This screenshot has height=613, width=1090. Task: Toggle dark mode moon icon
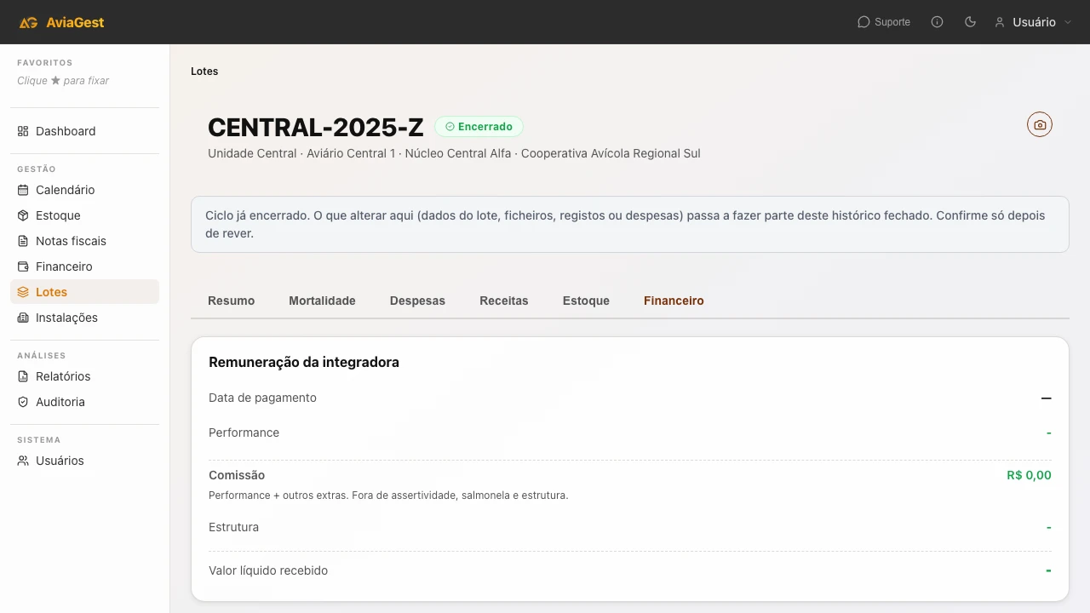click(970, 22)
